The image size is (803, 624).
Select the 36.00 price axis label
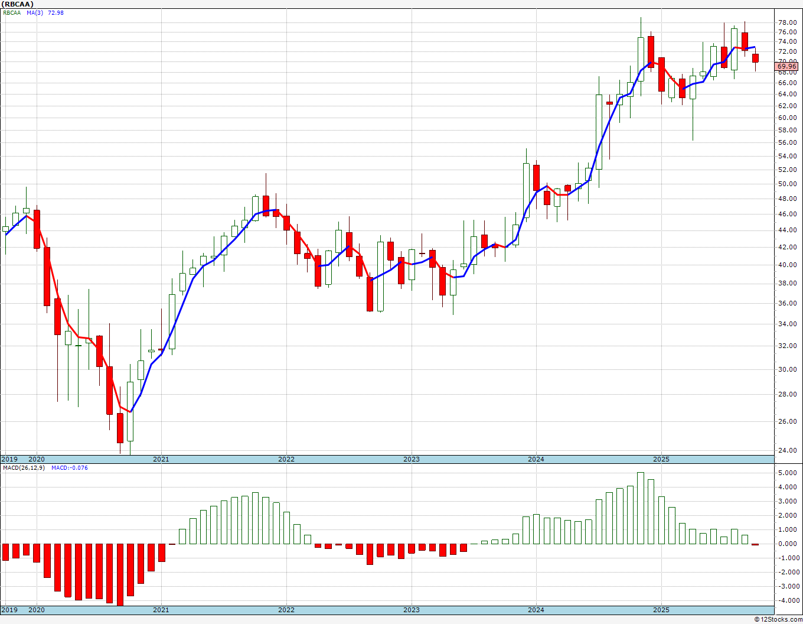point(788,303)
